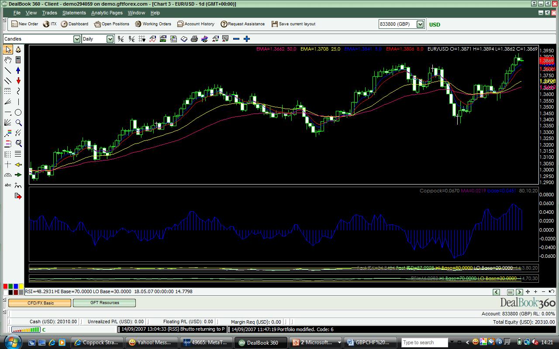Select the crosshair cursor tool
Image resolution: width=559 pixels, height=349 pixels.
tap(8, 164)
